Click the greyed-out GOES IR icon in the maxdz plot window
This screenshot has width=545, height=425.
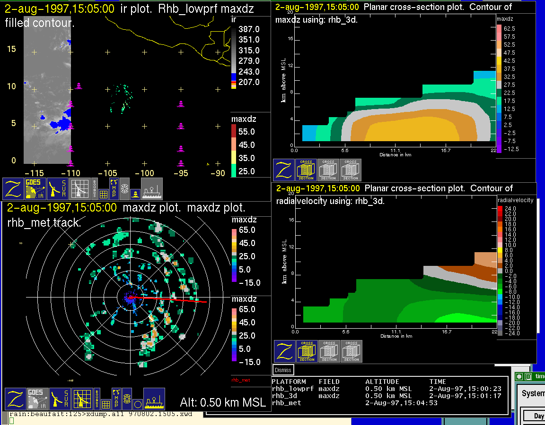(38, 399)
